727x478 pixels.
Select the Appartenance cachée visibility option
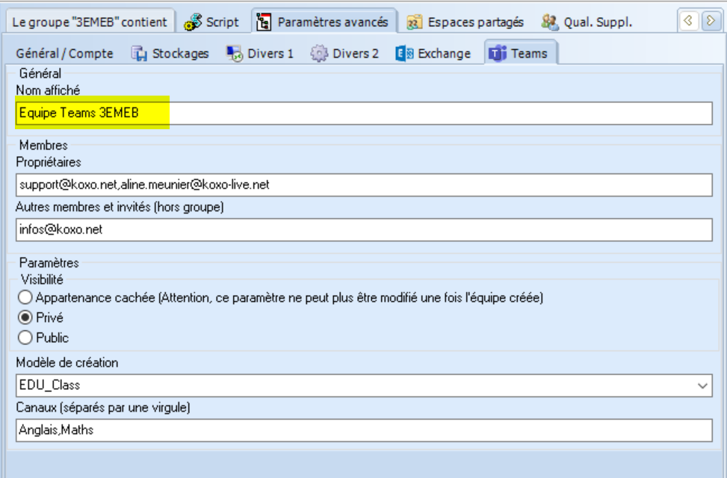pyautogui.click(x=25, y=297)
